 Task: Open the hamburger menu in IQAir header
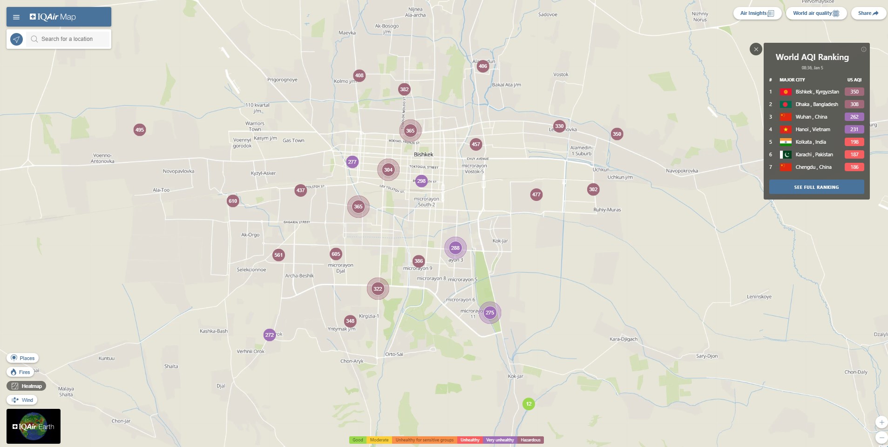[16, 17]
